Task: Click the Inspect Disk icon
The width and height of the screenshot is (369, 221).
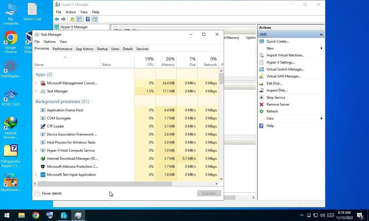Action: pos(261,90)
